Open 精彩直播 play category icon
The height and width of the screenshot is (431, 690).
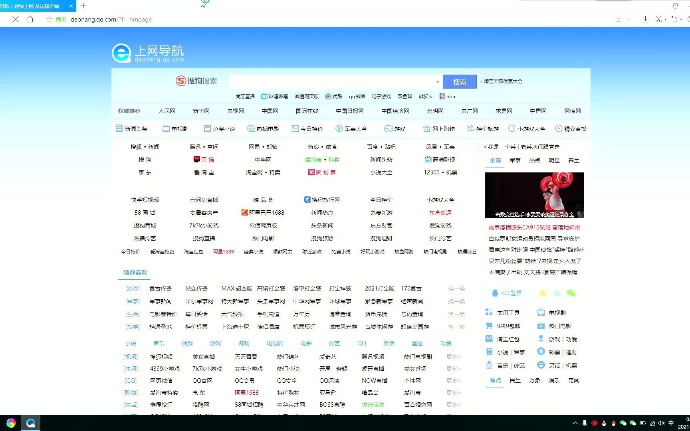[x=559, y=129]
